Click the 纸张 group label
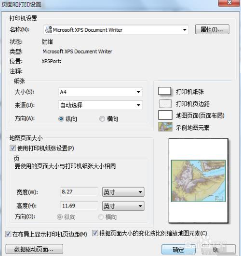 (x=19, y=81)
